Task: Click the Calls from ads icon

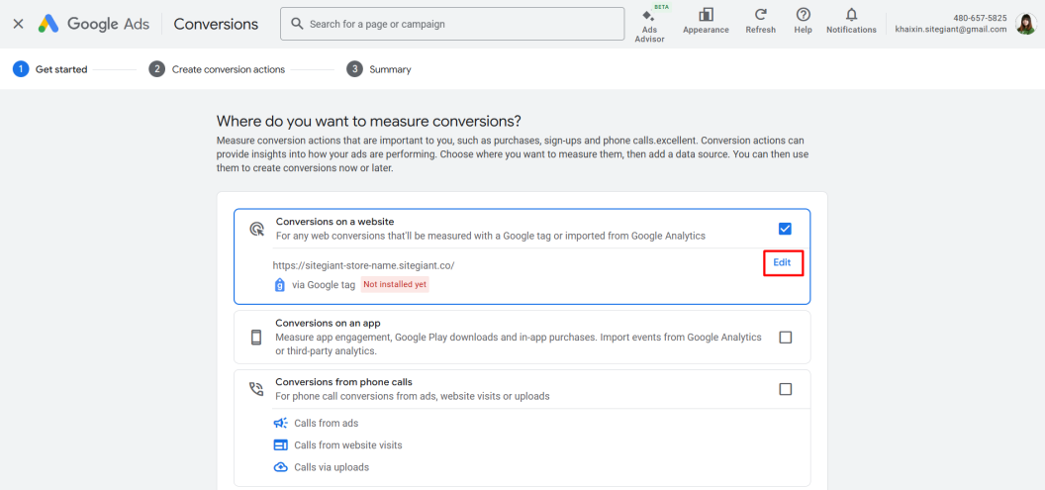Action: coord(281,423)
